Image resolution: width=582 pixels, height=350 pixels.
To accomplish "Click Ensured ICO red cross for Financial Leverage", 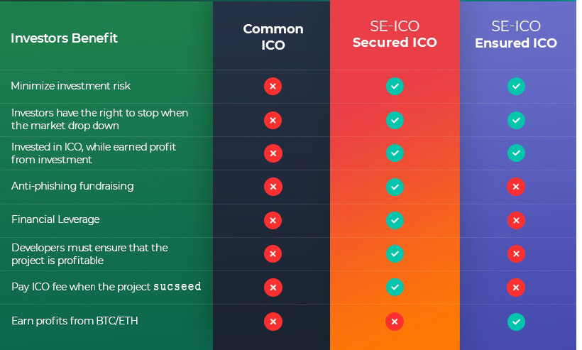I will coord(516,220).
